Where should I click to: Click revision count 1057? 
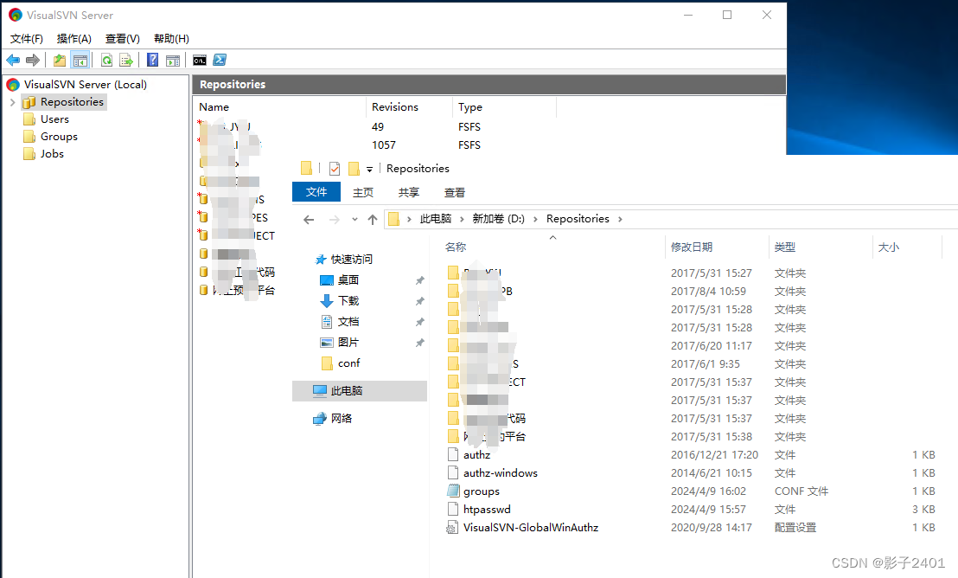384,145
